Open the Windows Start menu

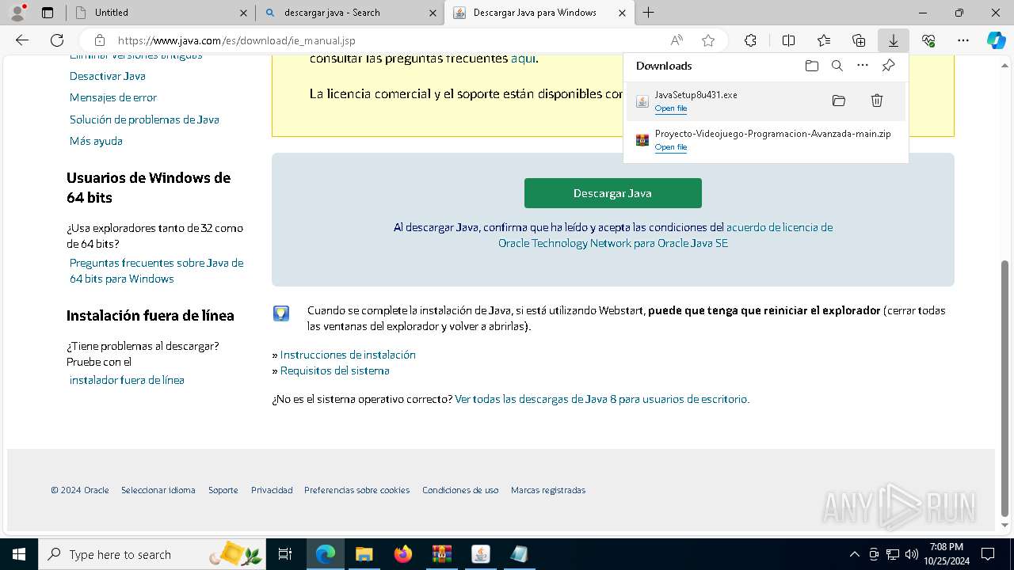[x=18, y=554]
